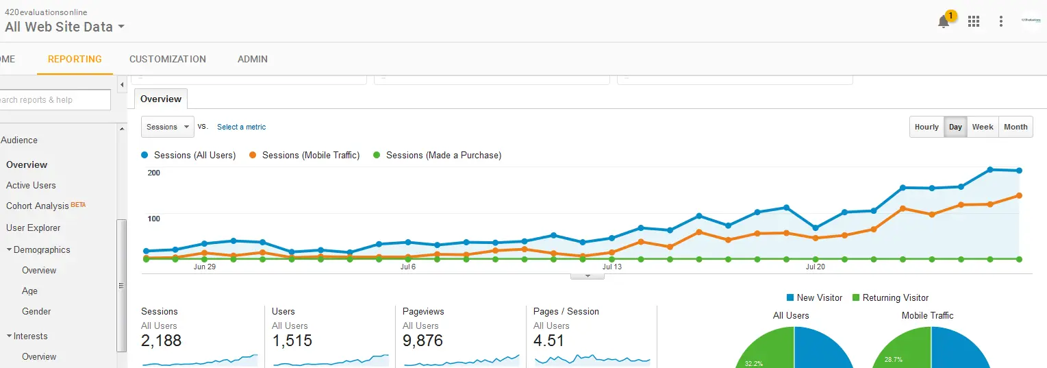Switch to the Admin tab

click(x=253, y=59)
